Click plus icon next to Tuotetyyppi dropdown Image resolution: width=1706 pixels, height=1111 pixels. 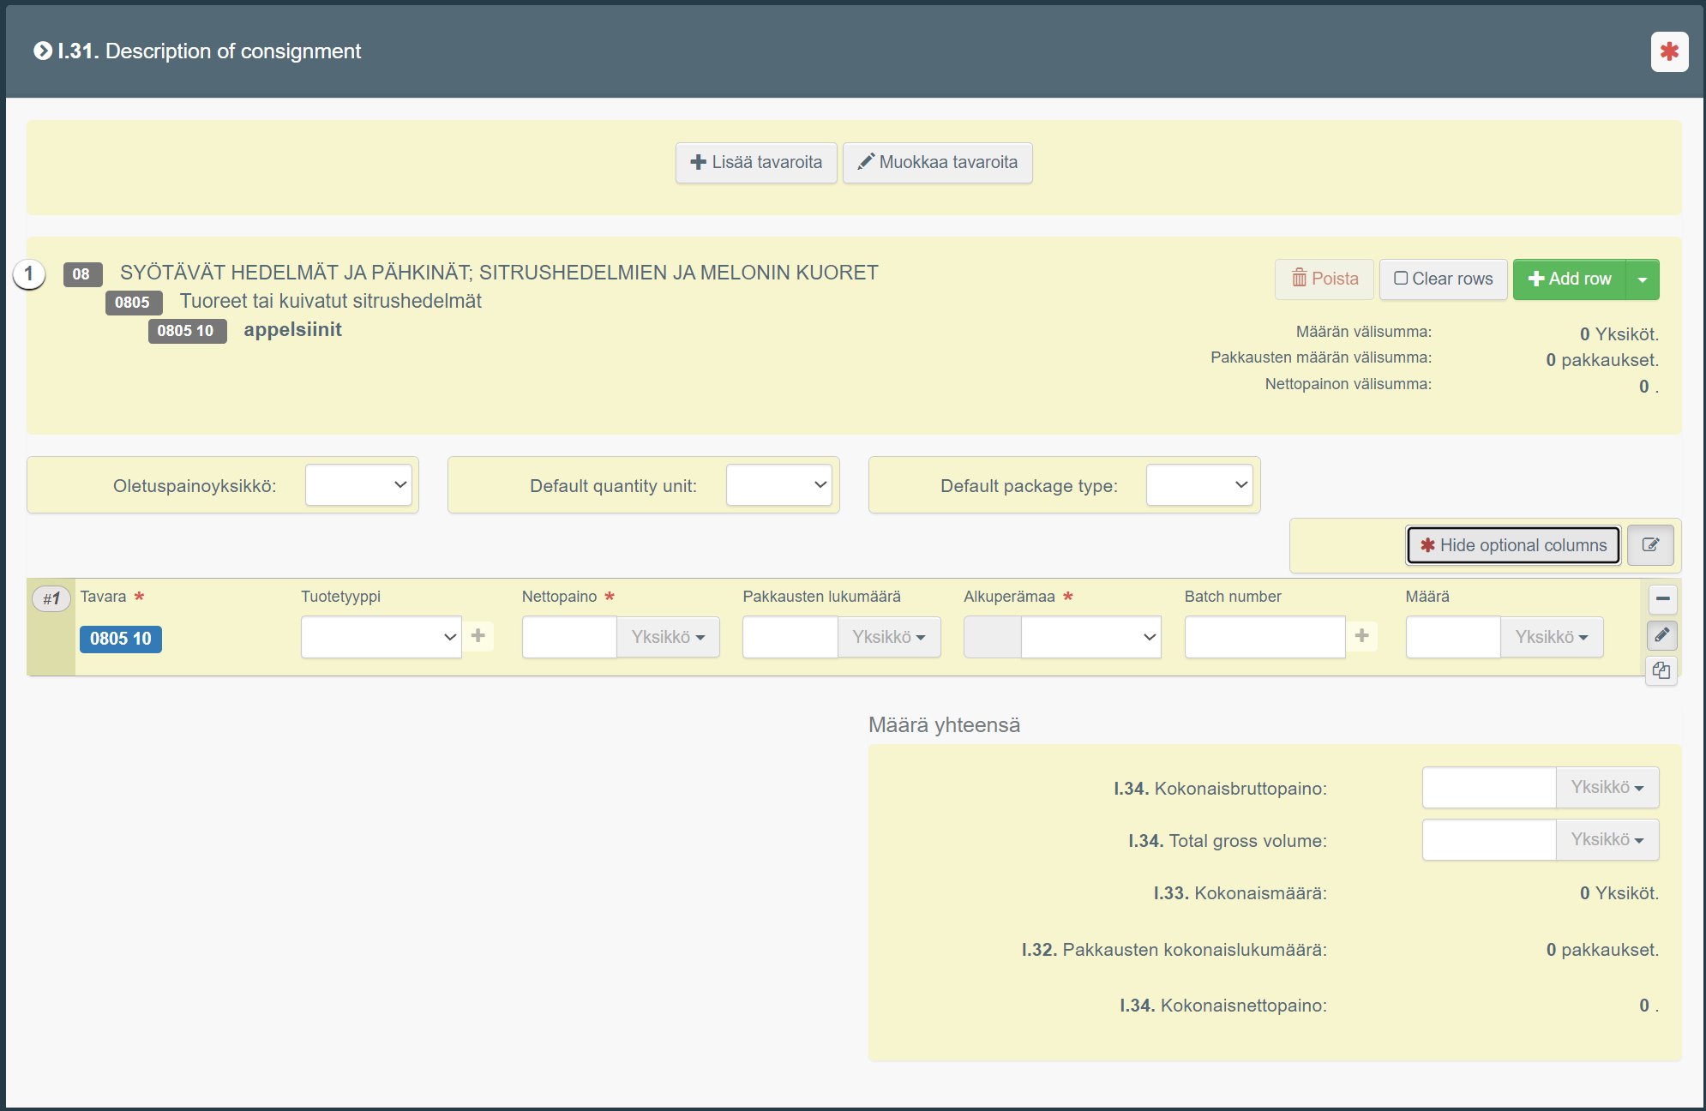coord(478,636)
